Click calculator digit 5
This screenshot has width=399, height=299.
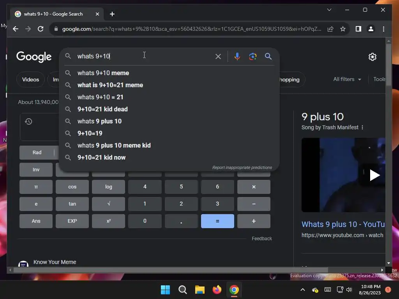click(181, 187)
